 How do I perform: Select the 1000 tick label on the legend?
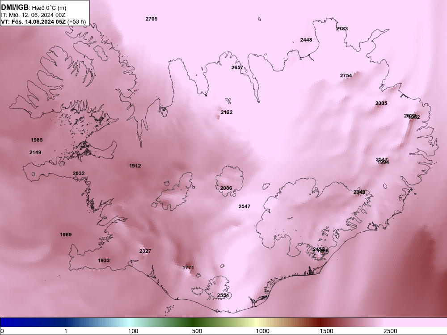coord(262,331)
